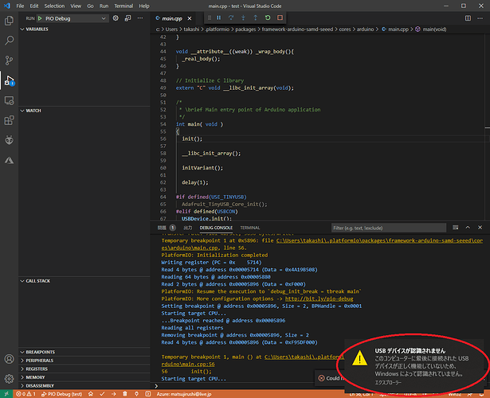Stop the debug session
The width and height of the screenshot is (490, 398).
[x=280, y=18]
